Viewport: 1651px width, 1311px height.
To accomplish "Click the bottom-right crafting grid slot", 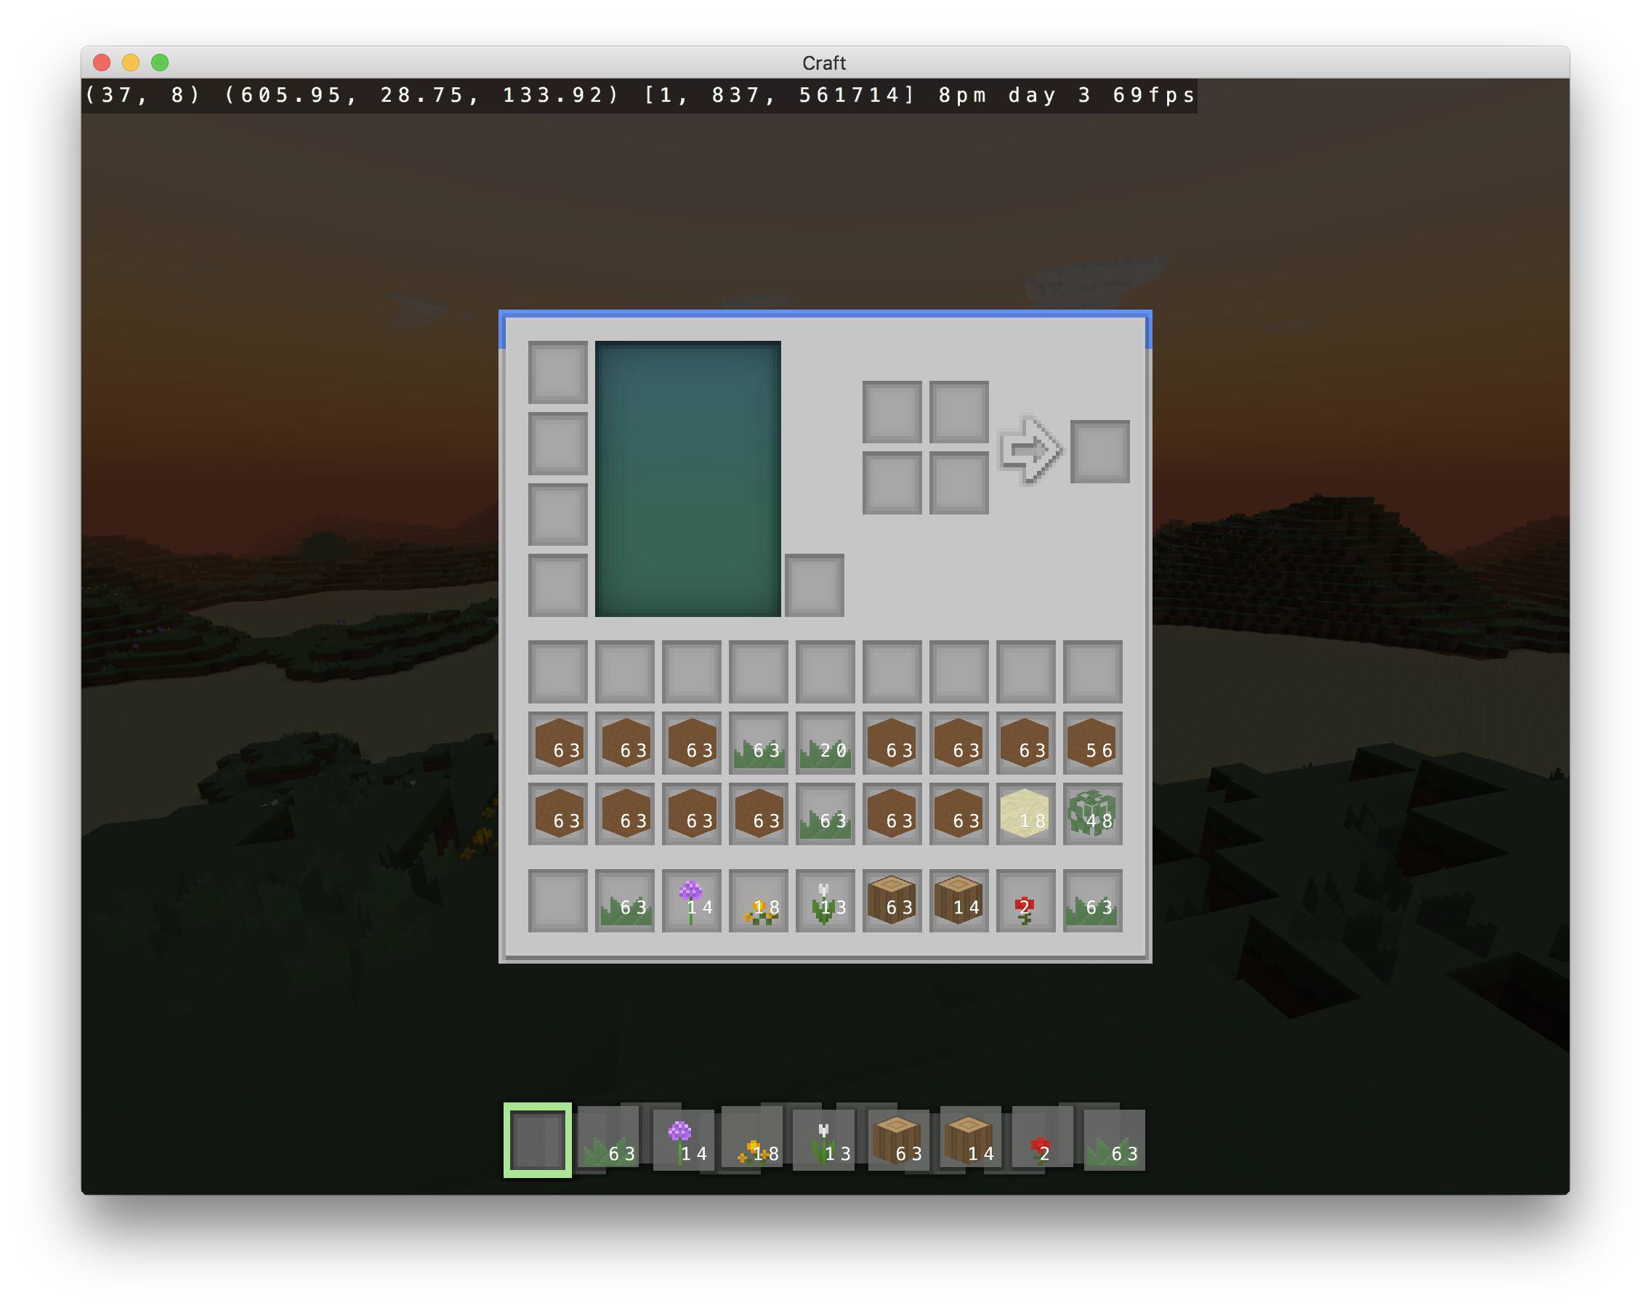I will [958, 483].
